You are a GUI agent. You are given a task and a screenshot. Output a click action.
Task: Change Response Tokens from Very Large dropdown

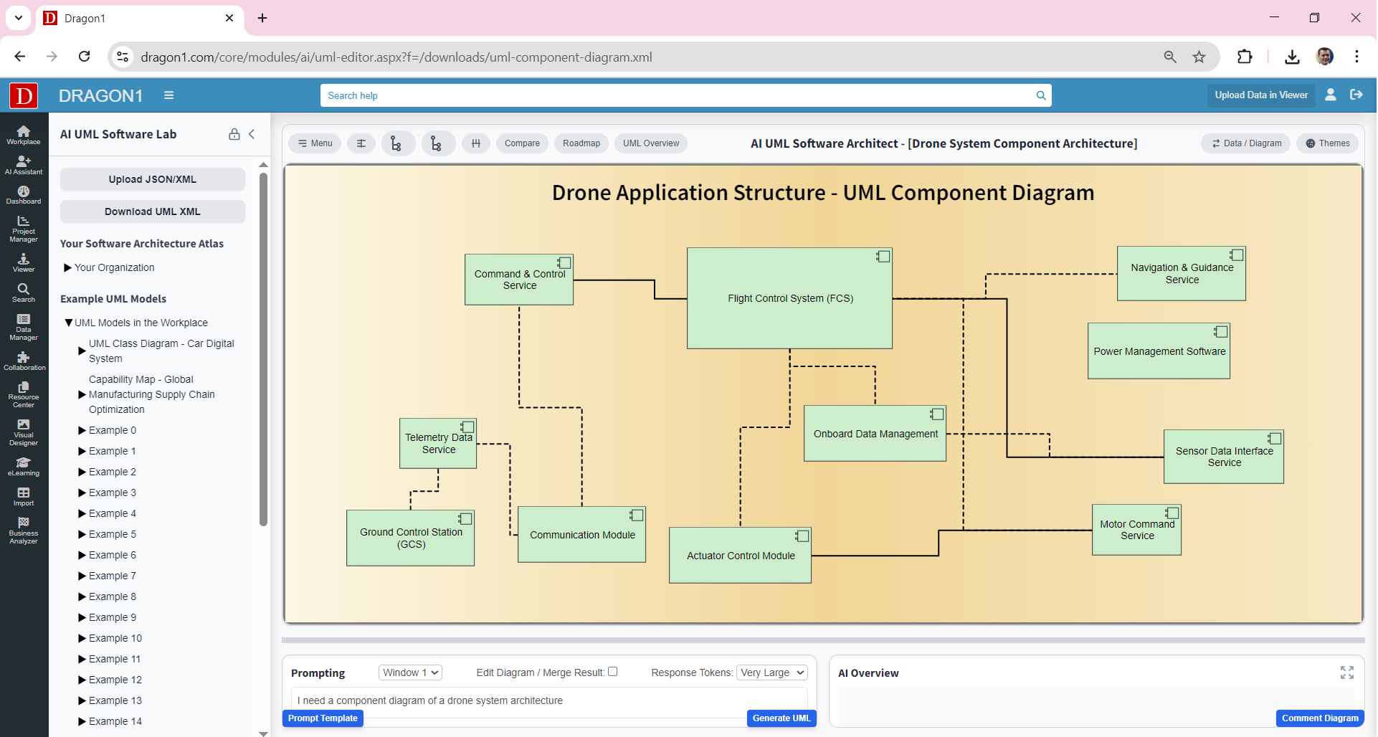771,672
